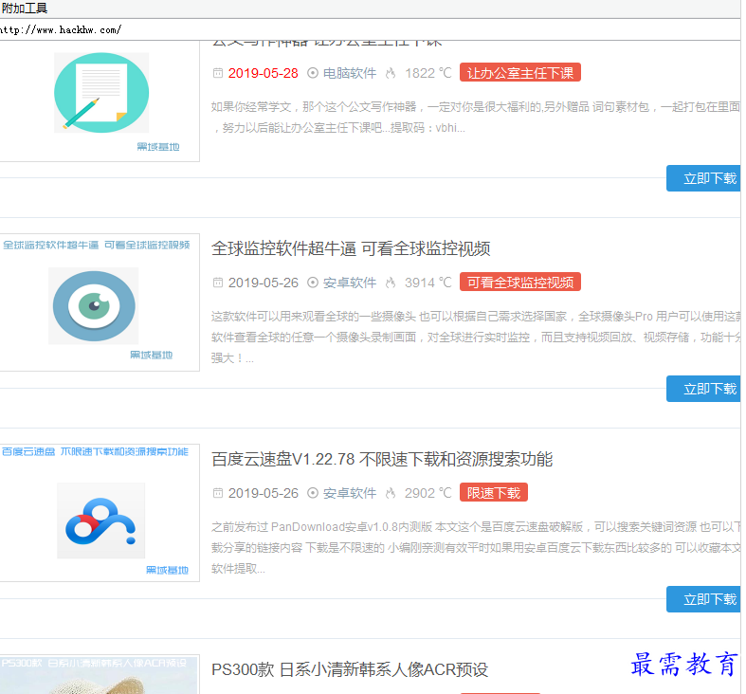Click the calendar icon of 全球监控软件 post

coord(218,283)
